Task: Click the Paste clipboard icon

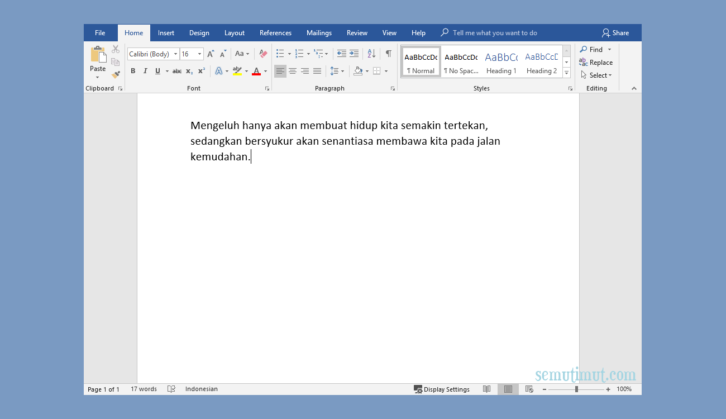Action: pos(98,54)
